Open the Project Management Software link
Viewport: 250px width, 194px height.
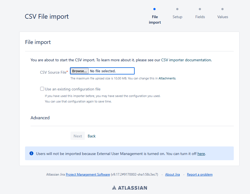click(88, 174)
